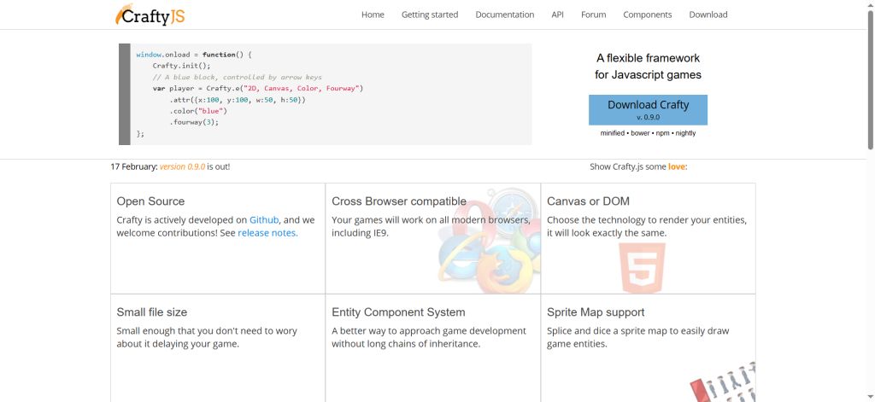Click the 'Sprite Map support' heading
The width and height of the screenshot is (875, 402).
(596, 312)
